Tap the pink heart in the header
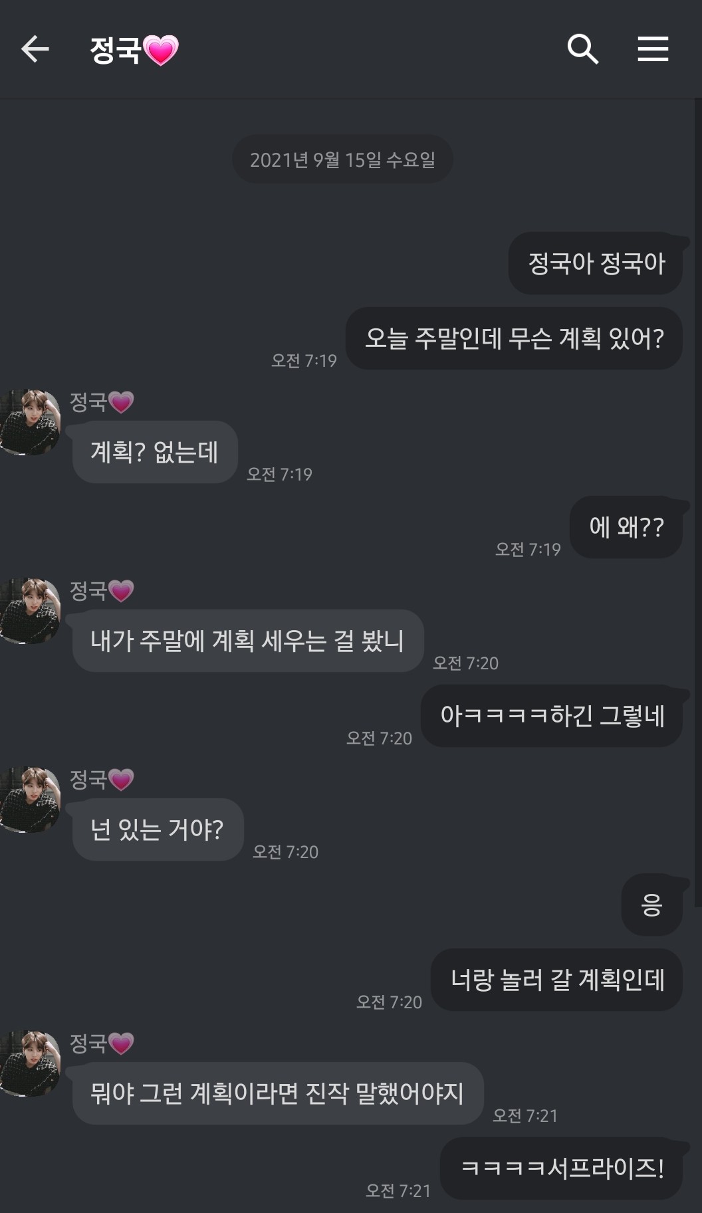This screenshot has width=702, height=1213. 161,51
